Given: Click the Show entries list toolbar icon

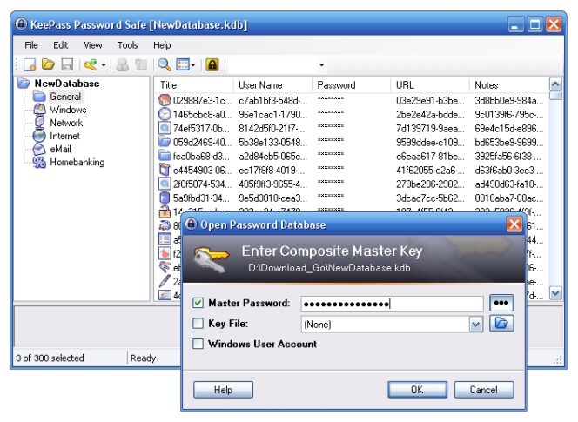Looking at the screenshot, I should [183, 65].
